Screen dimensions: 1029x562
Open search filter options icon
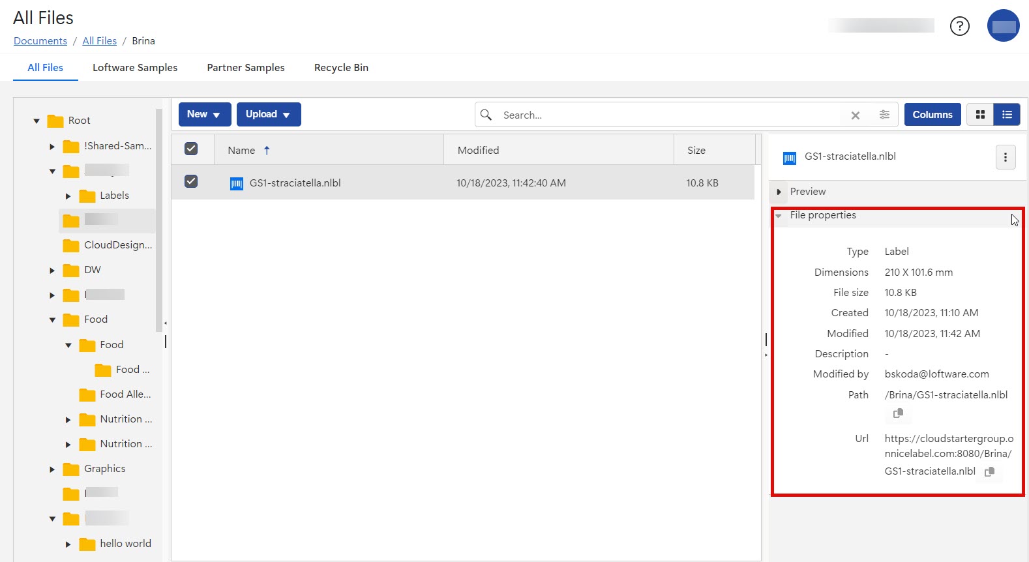tap(884, 115)
